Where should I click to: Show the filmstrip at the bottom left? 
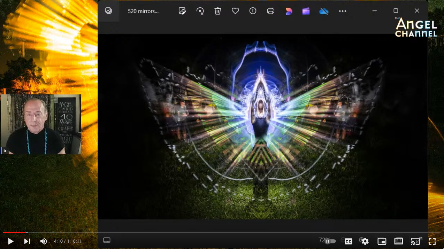coord(107,240)
